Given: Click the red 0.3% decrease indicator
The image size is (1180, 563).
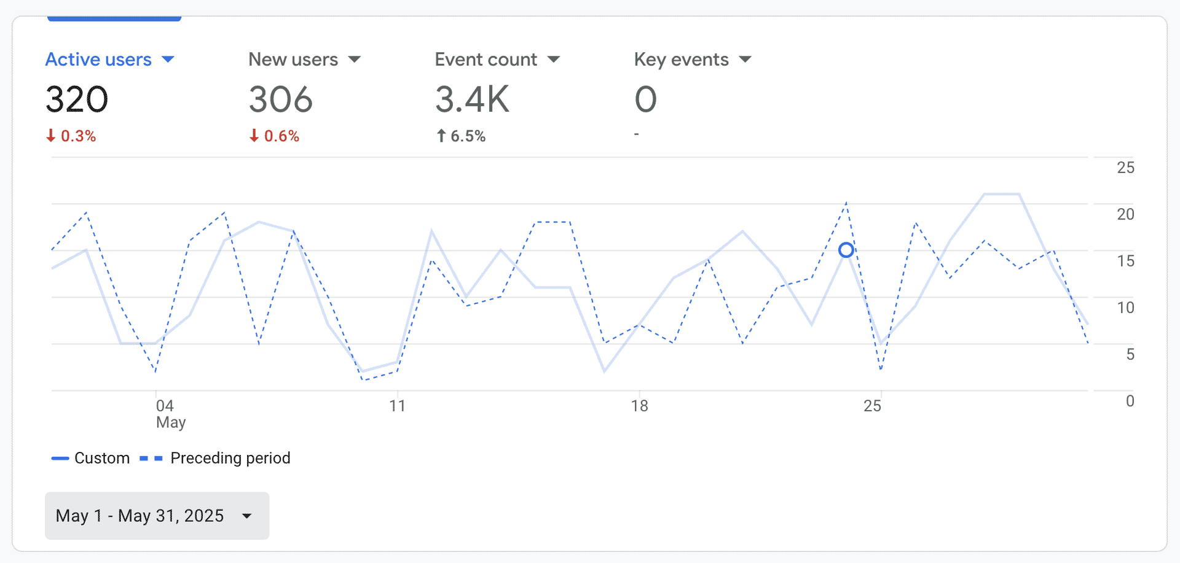Looking at the screenshot, I should tap(71, 136).
